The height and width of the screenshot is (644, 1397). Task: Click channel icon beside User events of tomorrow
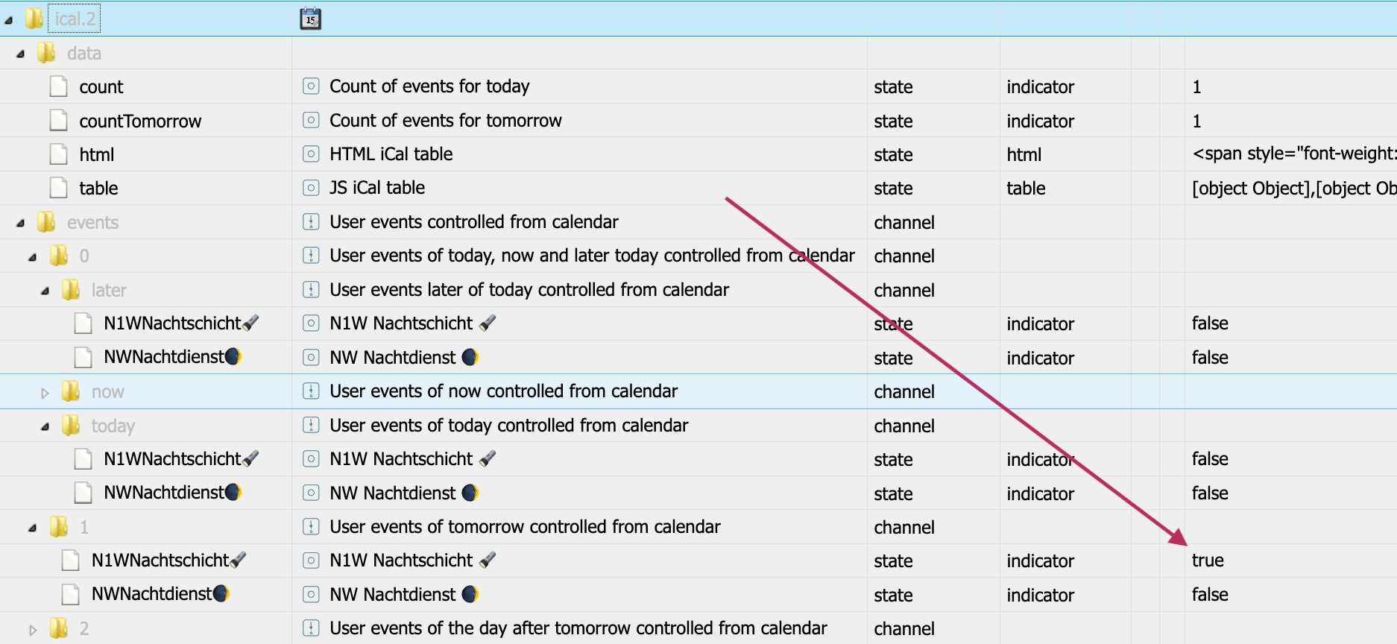(311, 527)
